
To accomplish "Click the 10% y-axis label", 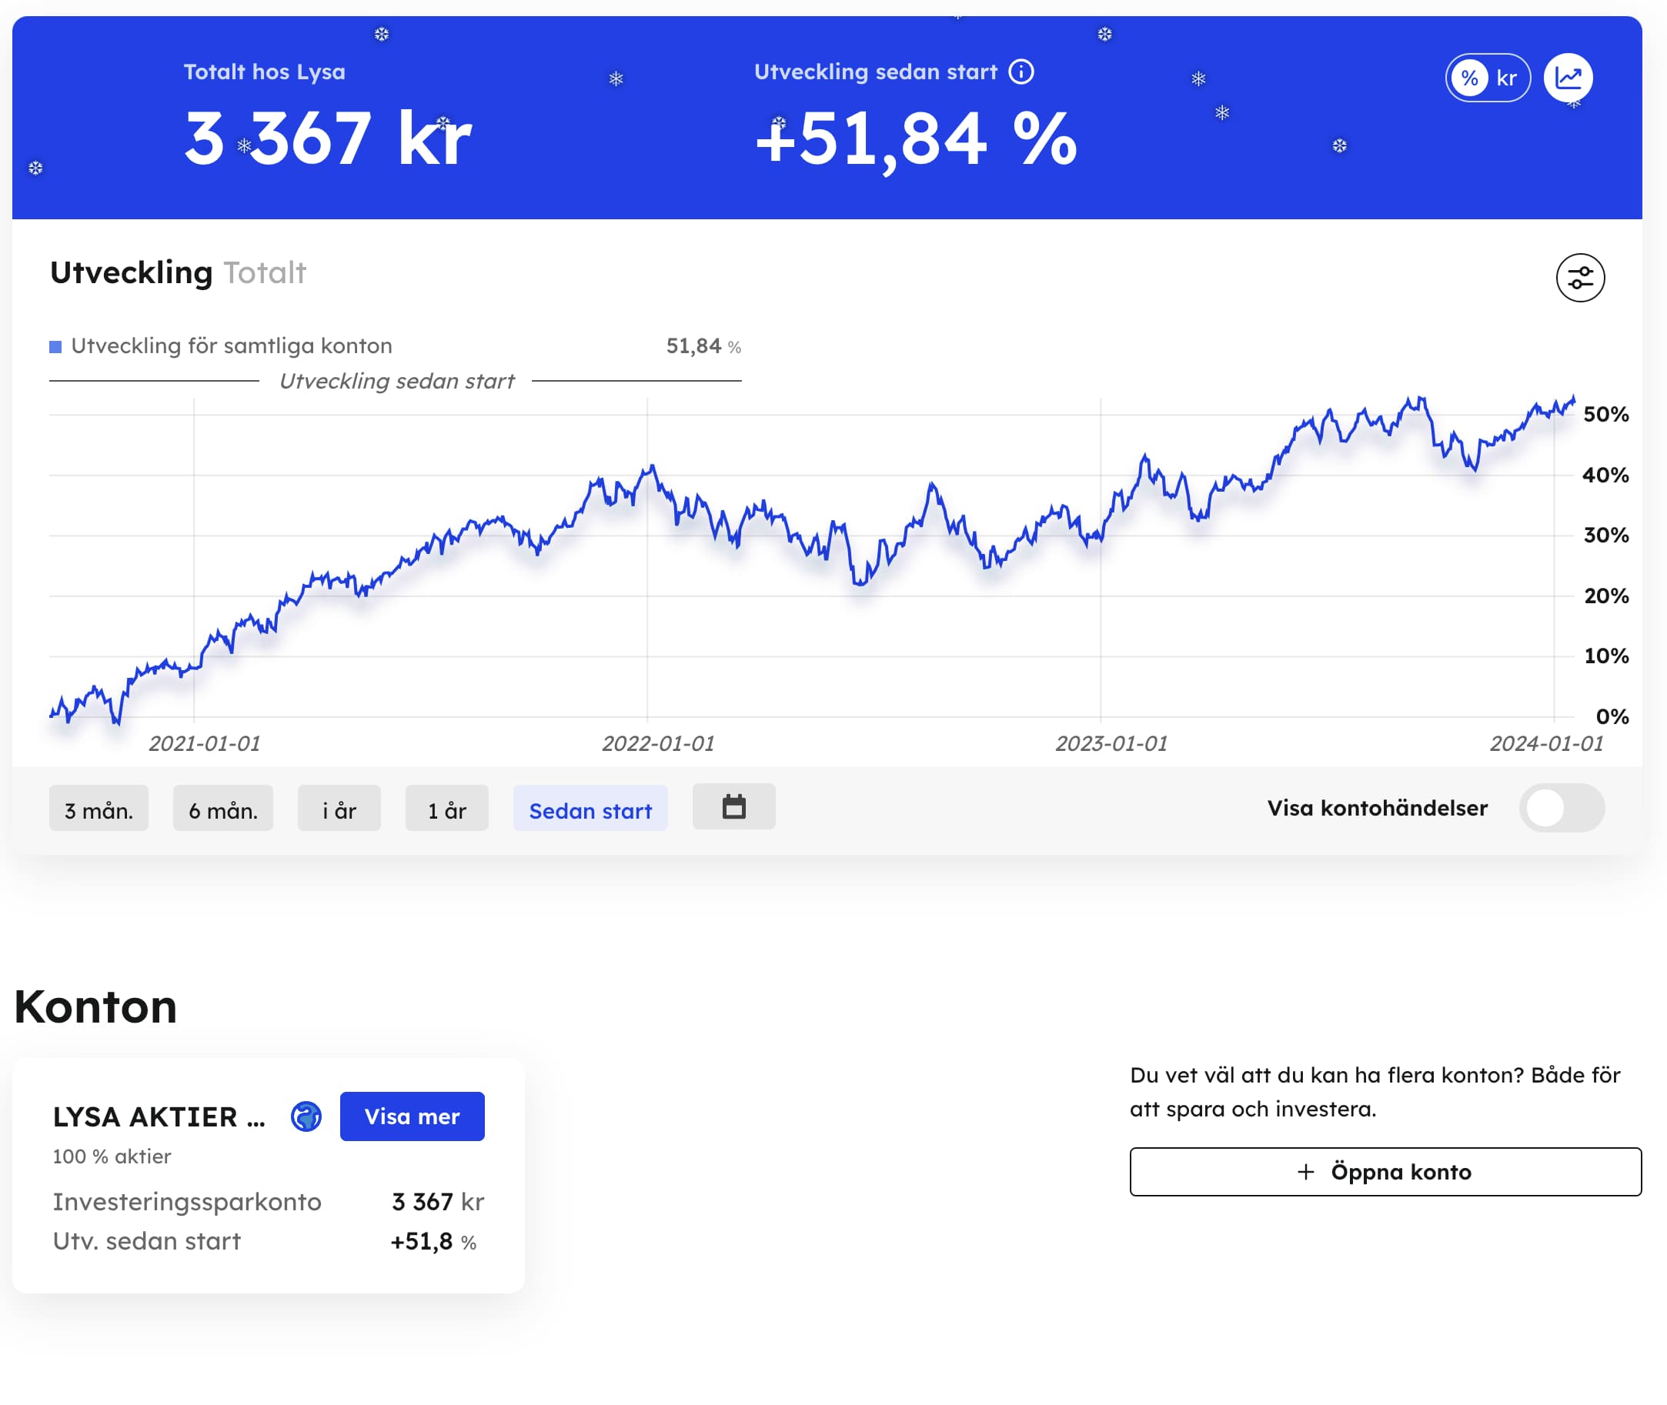I will (x=1605, y=656).
